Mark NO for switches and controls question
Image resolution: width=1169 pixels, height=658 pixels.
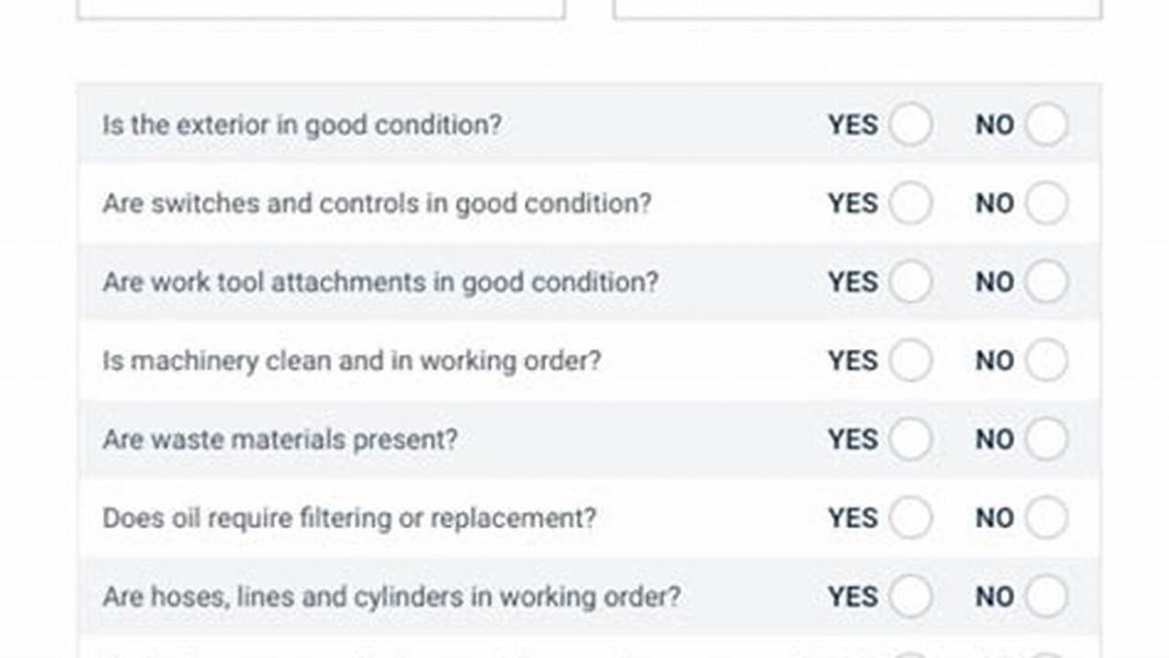[x=1047, y=204]
